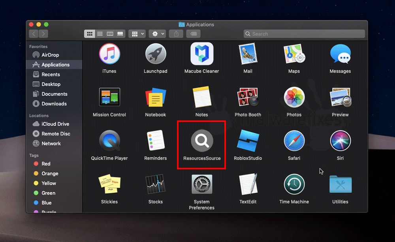Click the Tags section header

coord(34,156)
